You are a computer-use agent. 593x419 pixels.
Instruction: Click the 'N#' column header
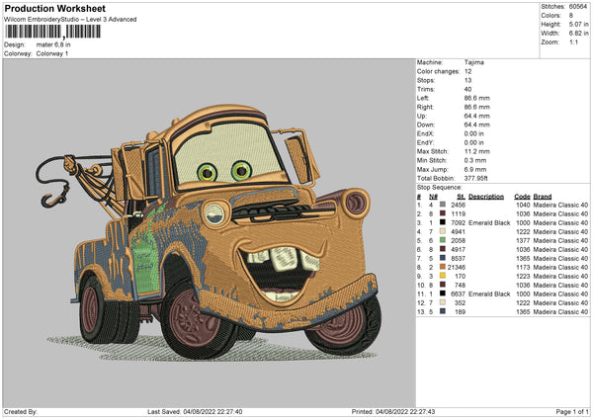pos(434,197)
